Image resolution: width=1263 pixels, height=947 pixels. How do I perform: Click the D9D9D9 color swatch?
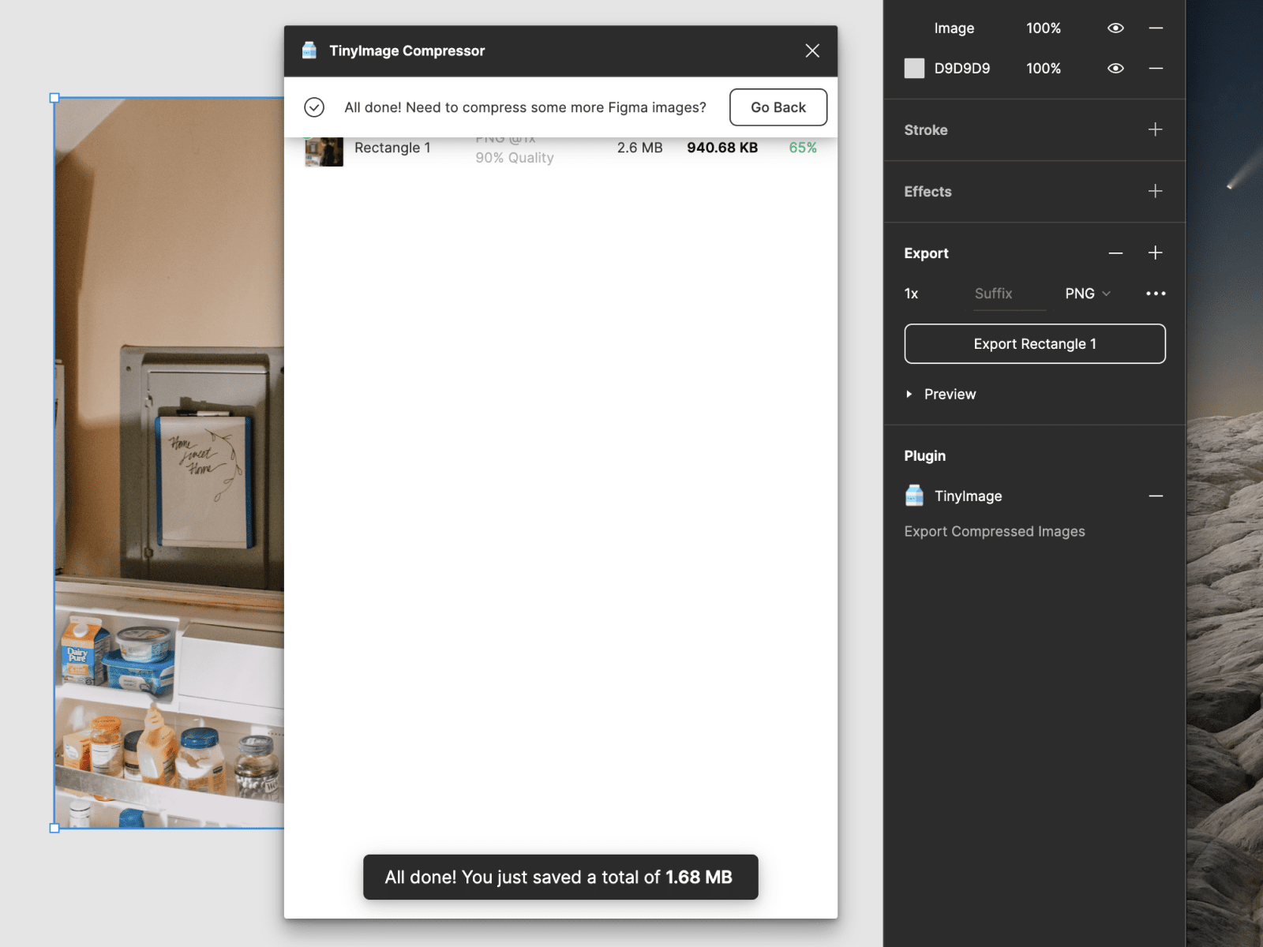pyautogui.click(x=914, y=69)
